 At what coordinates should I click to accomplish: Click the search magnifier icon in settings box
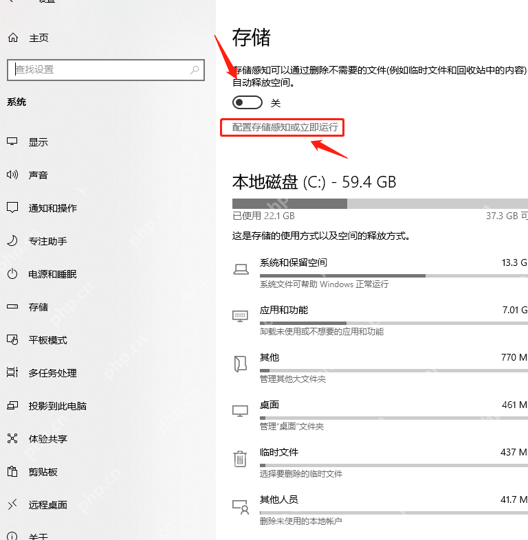click(195, 70)
